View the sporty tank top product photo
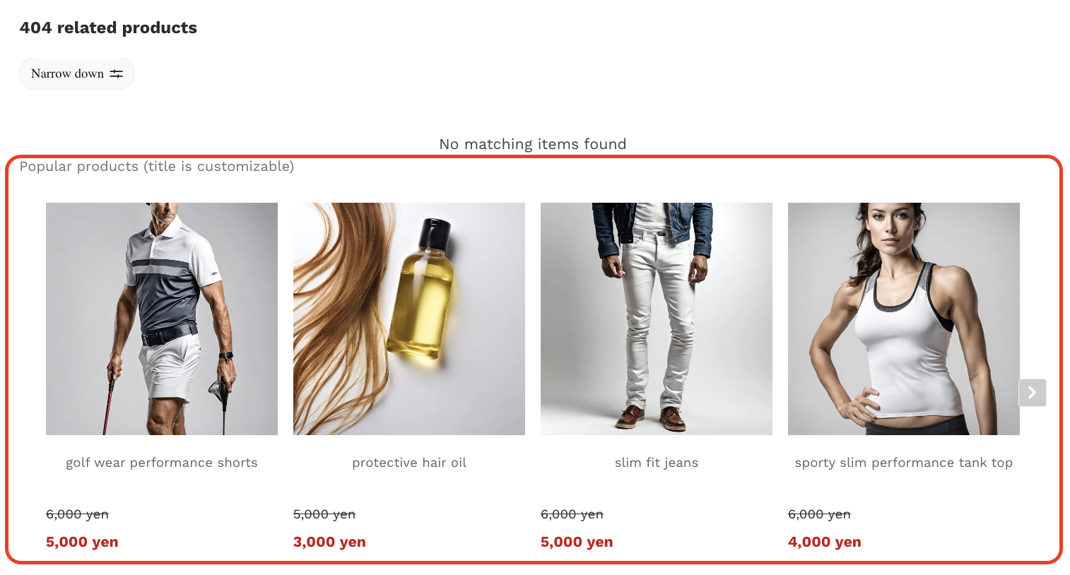Image resolution: width=1070 pixels, height=575 pixels. pos(904,319)
